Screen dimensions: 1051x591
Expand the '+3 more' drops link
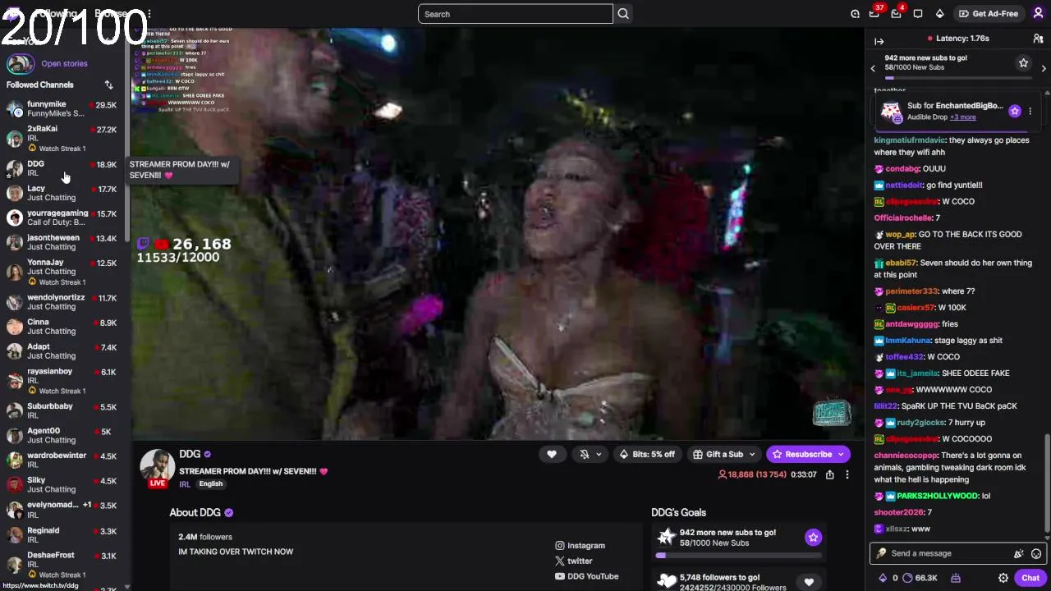click(963, 117)
